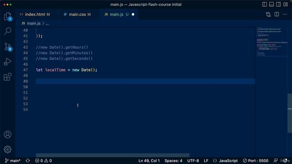
Task: Switch to the main.css tab
Action: pyautogui.click(x=78, y=14)
